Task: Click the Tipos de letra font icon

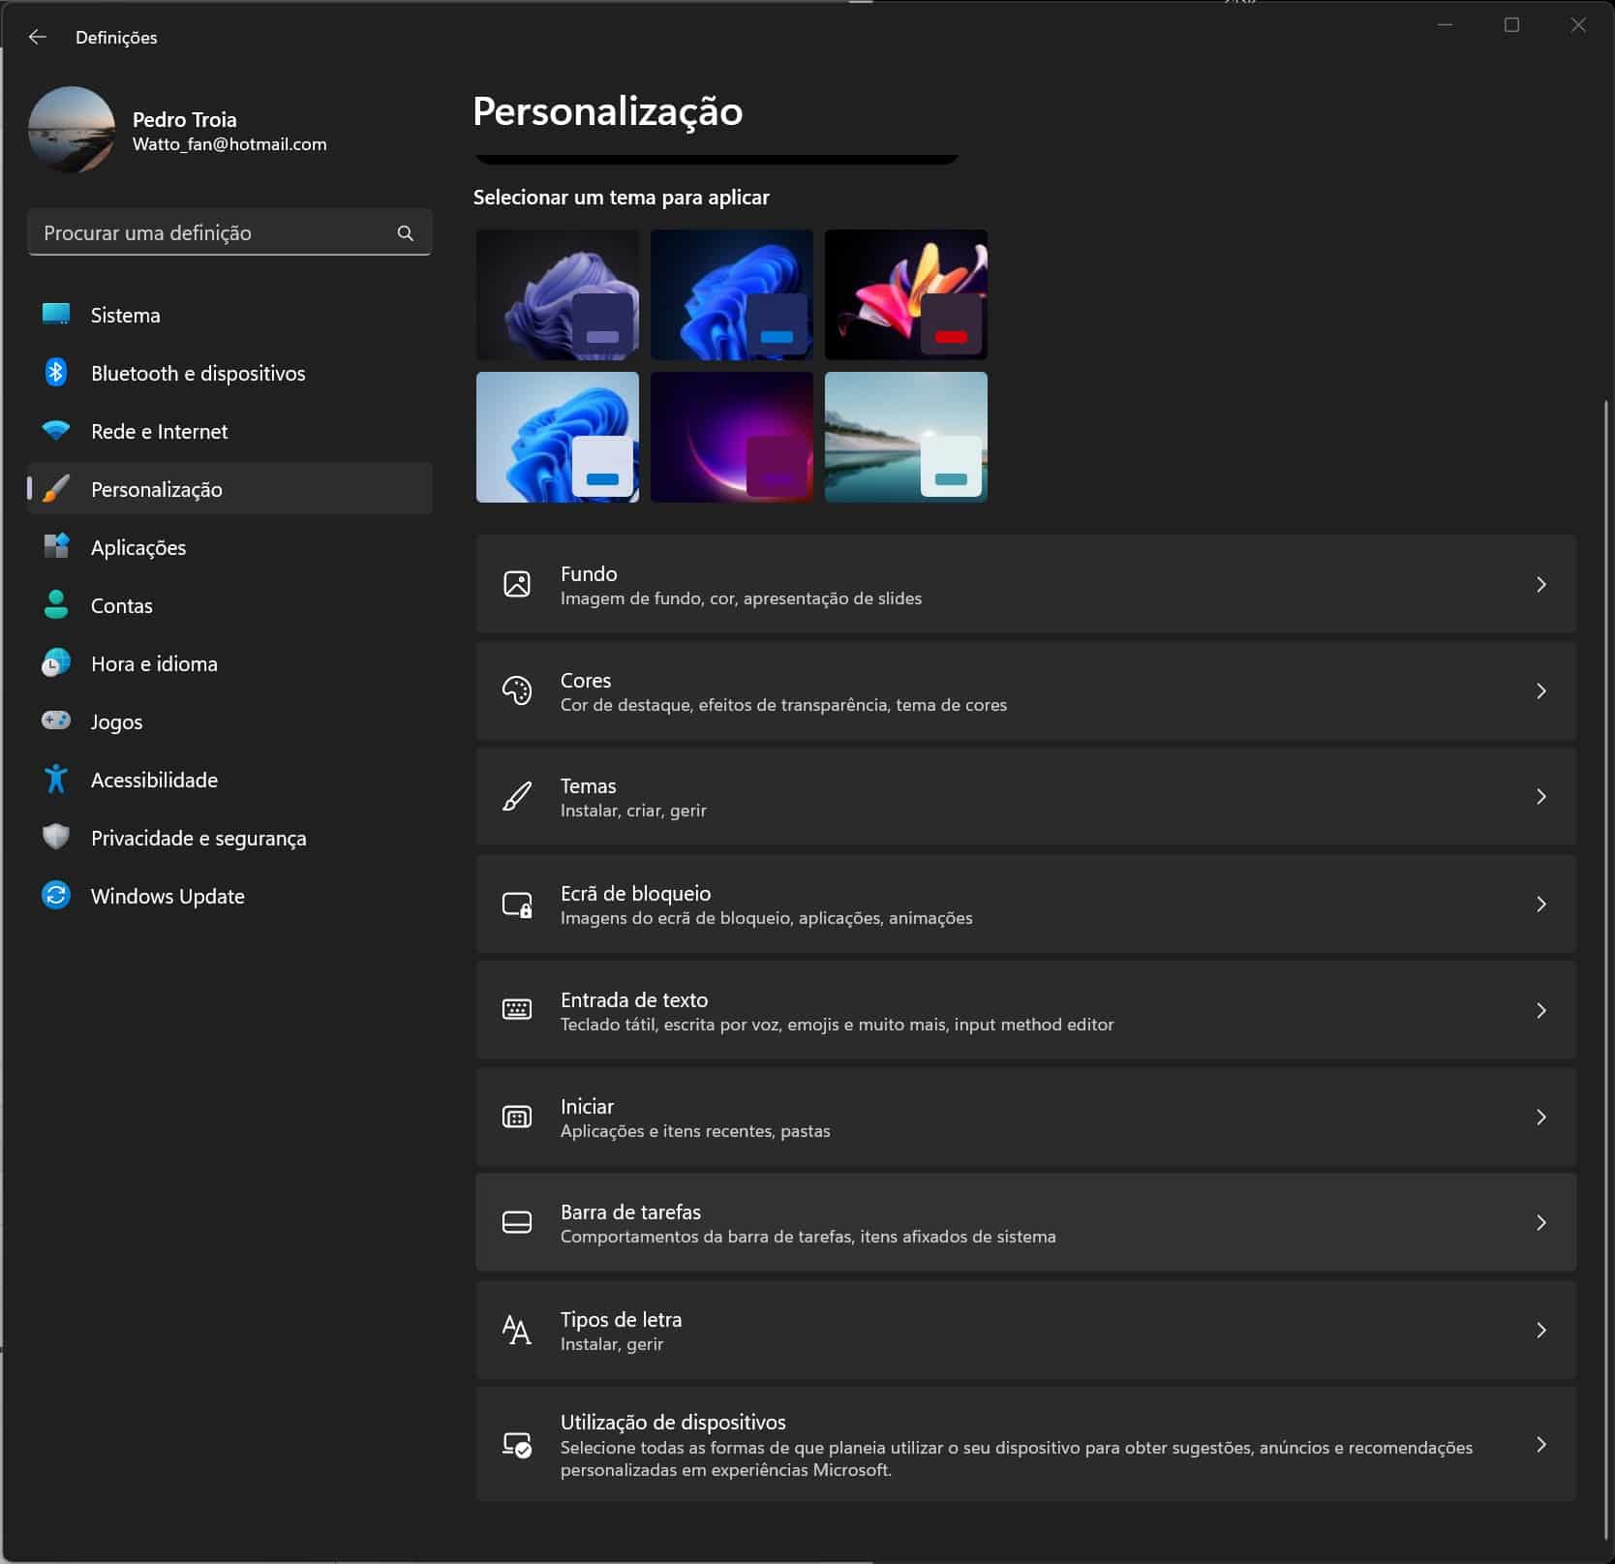Action: (517, 1330)
